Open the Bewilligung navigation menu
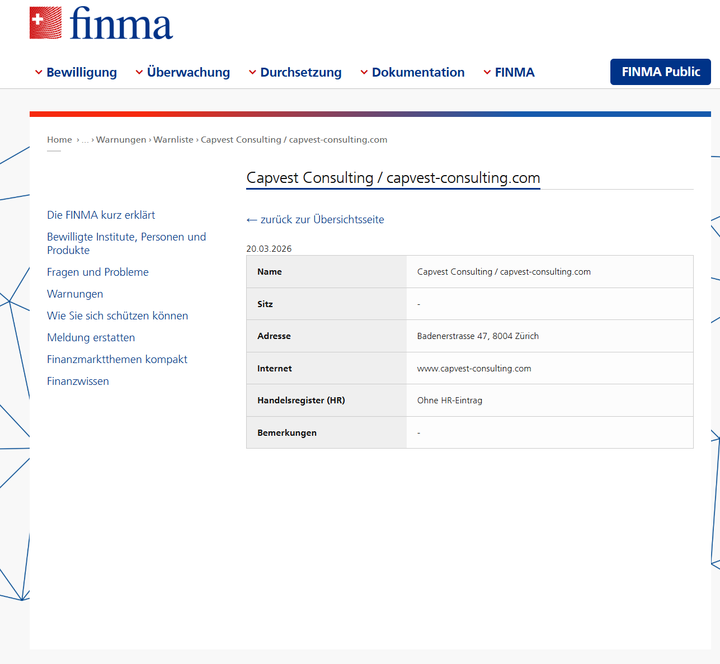The image size is (720, 664). [x=82, y=72]
